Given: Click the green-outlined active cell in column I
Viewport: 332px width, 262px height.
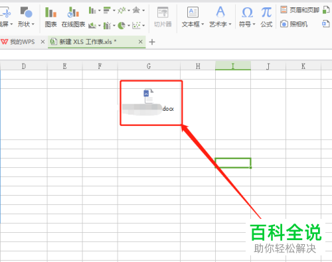Looking at the screenshot, I should [233, 163].
